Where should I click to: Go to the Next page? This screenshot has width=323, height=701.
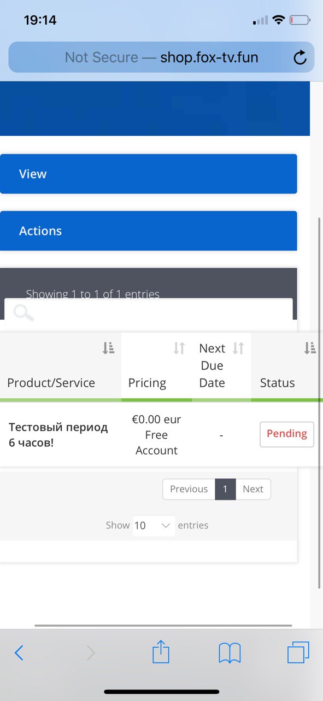pyautogui.click(x=253, y=489)
